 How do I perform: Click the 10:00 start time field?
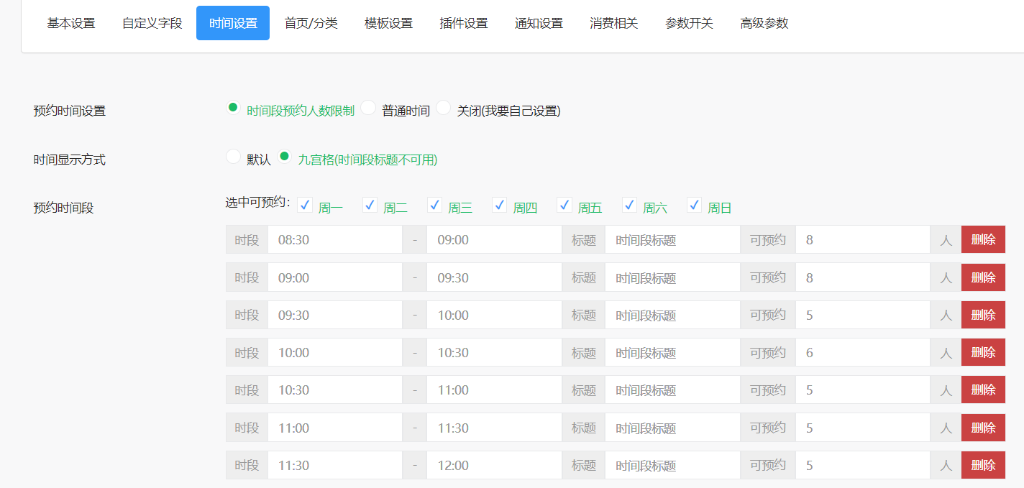(x=334, y=351)
